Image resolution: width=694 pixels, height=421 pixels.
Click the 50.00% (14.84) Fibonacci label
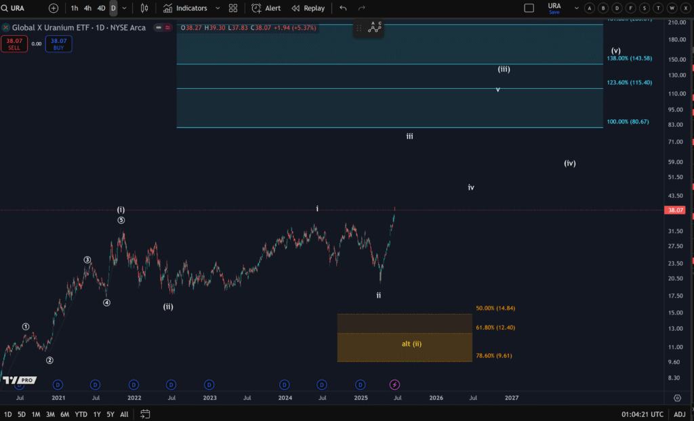coord(495,308)
